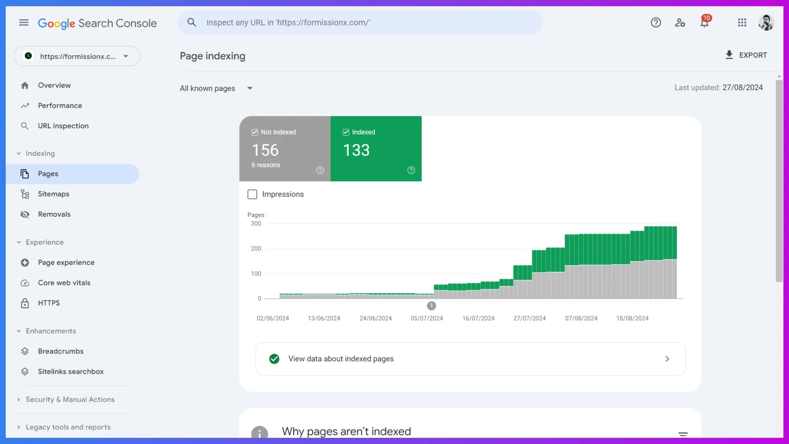Open the navigation hamburger menu
This screenshot has width=789, height=444.
point(23,23)
